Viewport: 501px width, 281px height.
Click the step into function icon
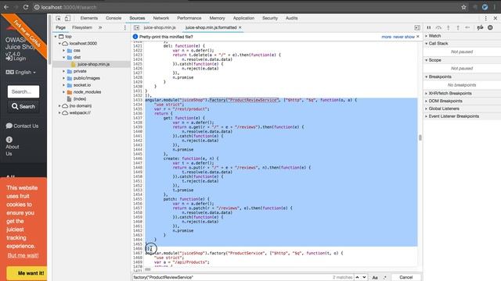coord(449,28)
